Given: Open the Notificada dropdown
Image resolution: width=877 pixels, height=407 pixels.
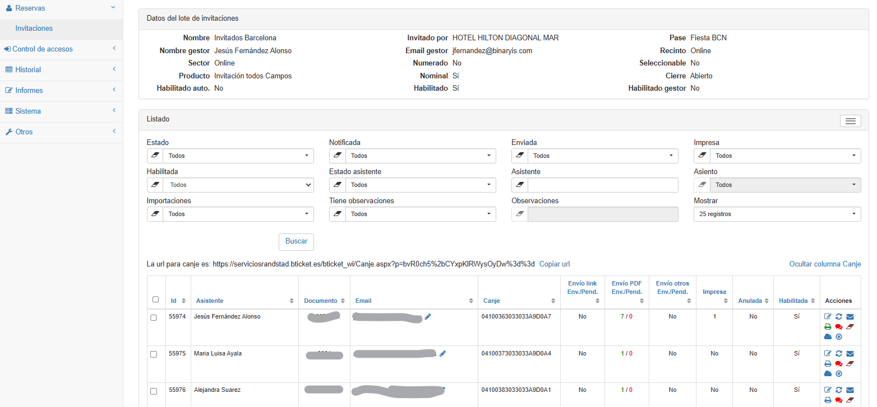Looking at the screenshot, I should [421, 156].
